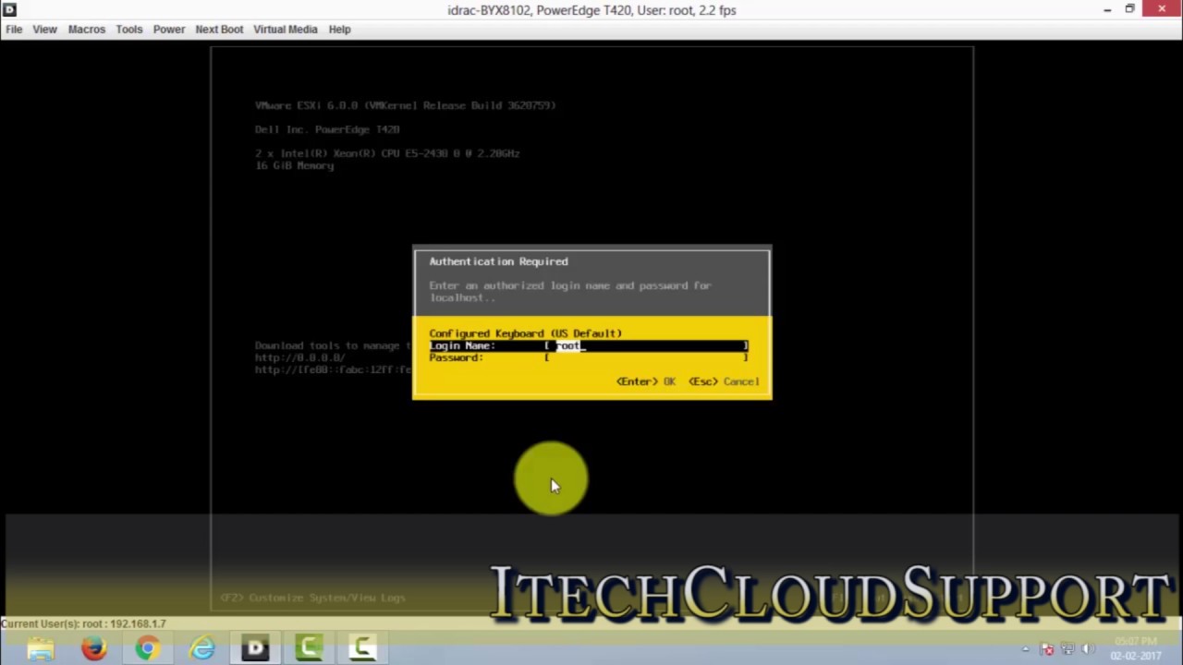Screen dimensions: 1183x665
Task: Click the Login Name input field
Action: tap(646, 345)
